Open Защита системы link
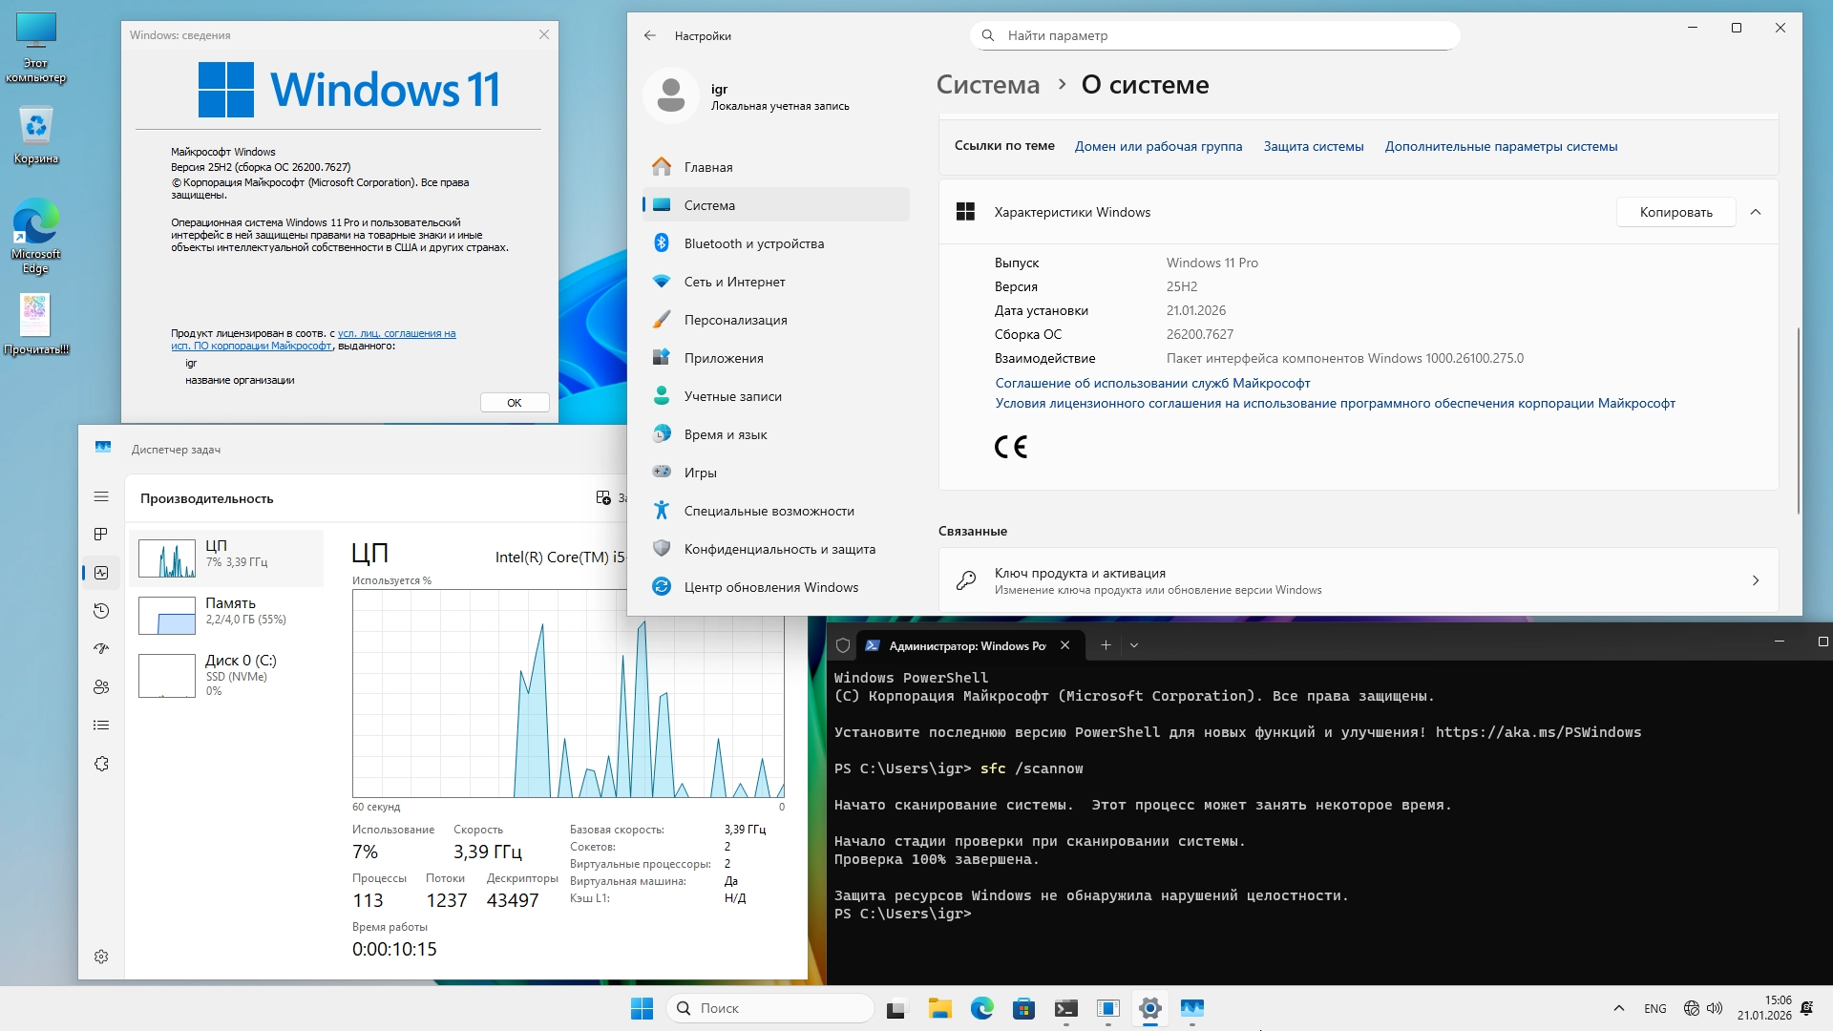Image resolution: width=1833 pixels, height=1031 pixels. point(1313,146)
